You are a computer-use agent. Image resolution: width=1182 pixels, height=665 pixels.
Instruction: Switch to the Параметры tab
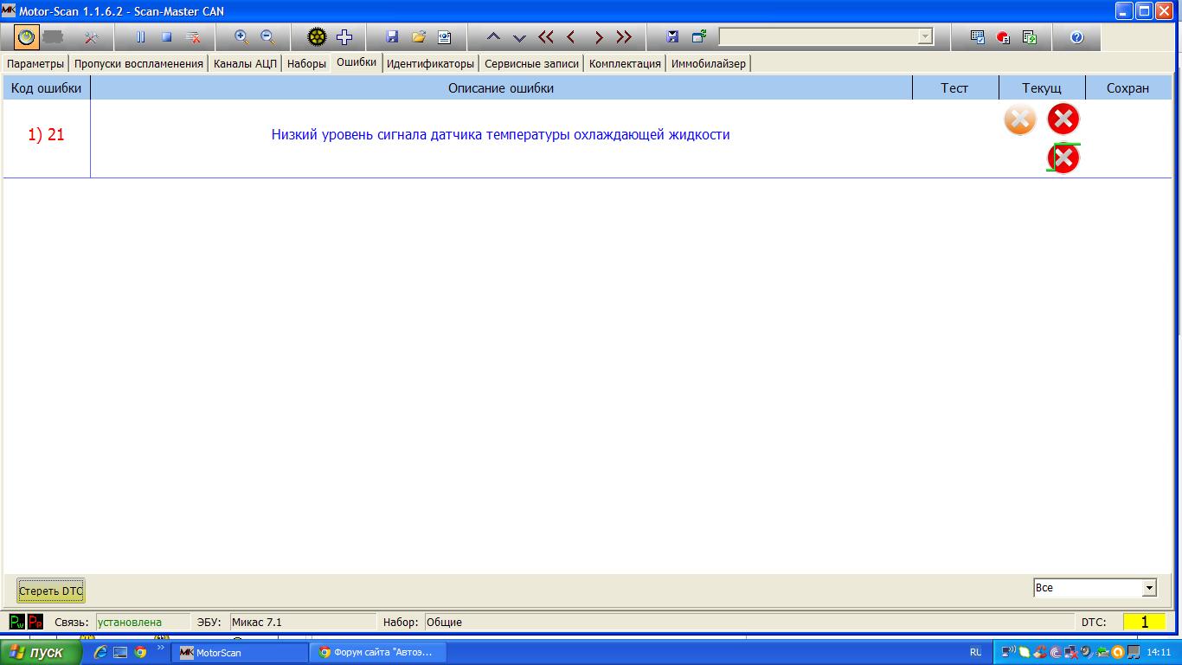click(x=35, y=64)
